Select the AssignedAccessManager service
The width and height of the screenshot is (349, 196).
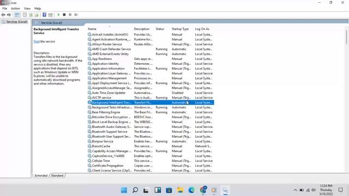coord(151,88)
